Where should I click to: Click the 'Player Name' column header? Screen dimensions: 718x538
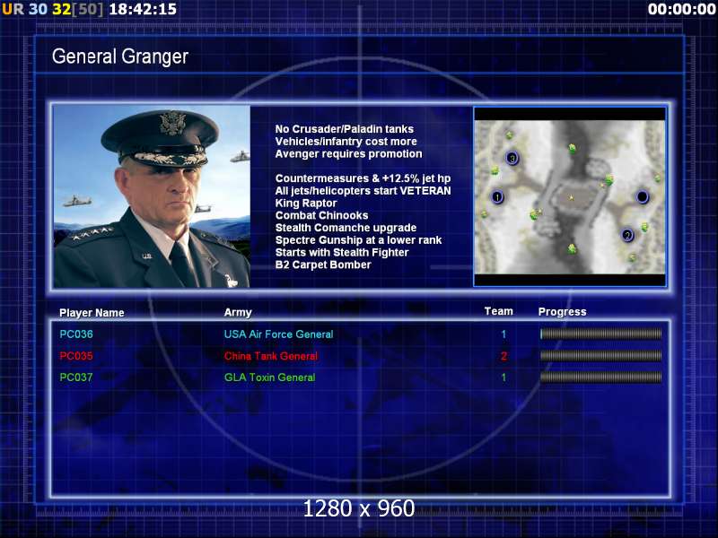[x=92, y=313]
